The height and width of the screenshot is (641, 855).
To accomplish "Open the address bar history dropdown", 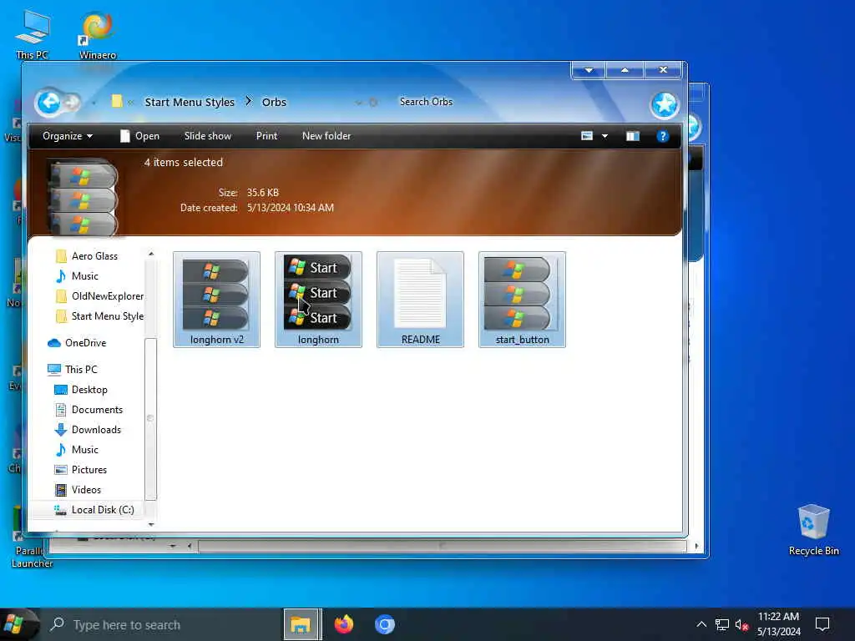I will pos(358,102).
